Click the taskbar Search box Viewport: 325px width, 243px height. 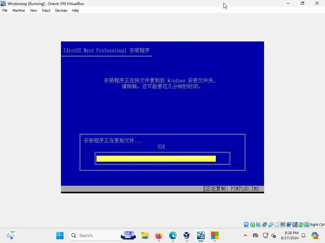point(103,235)
